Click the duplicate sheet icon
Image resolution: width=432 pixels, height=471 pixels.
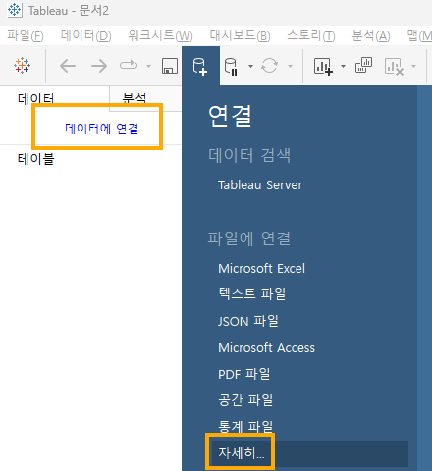pyautogui.click(x=363, y=65)
